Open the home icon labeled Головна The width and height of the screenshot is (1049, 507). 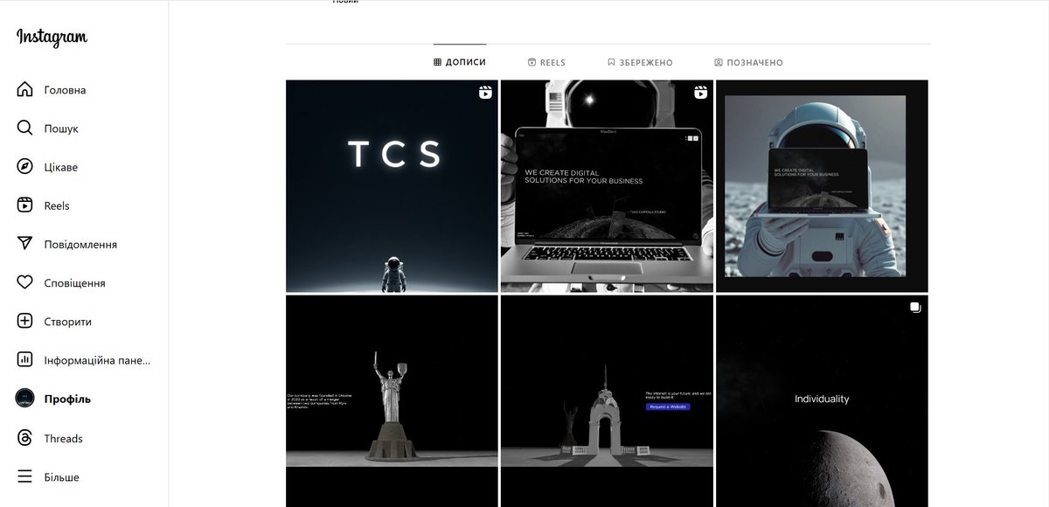coord(25,90)
